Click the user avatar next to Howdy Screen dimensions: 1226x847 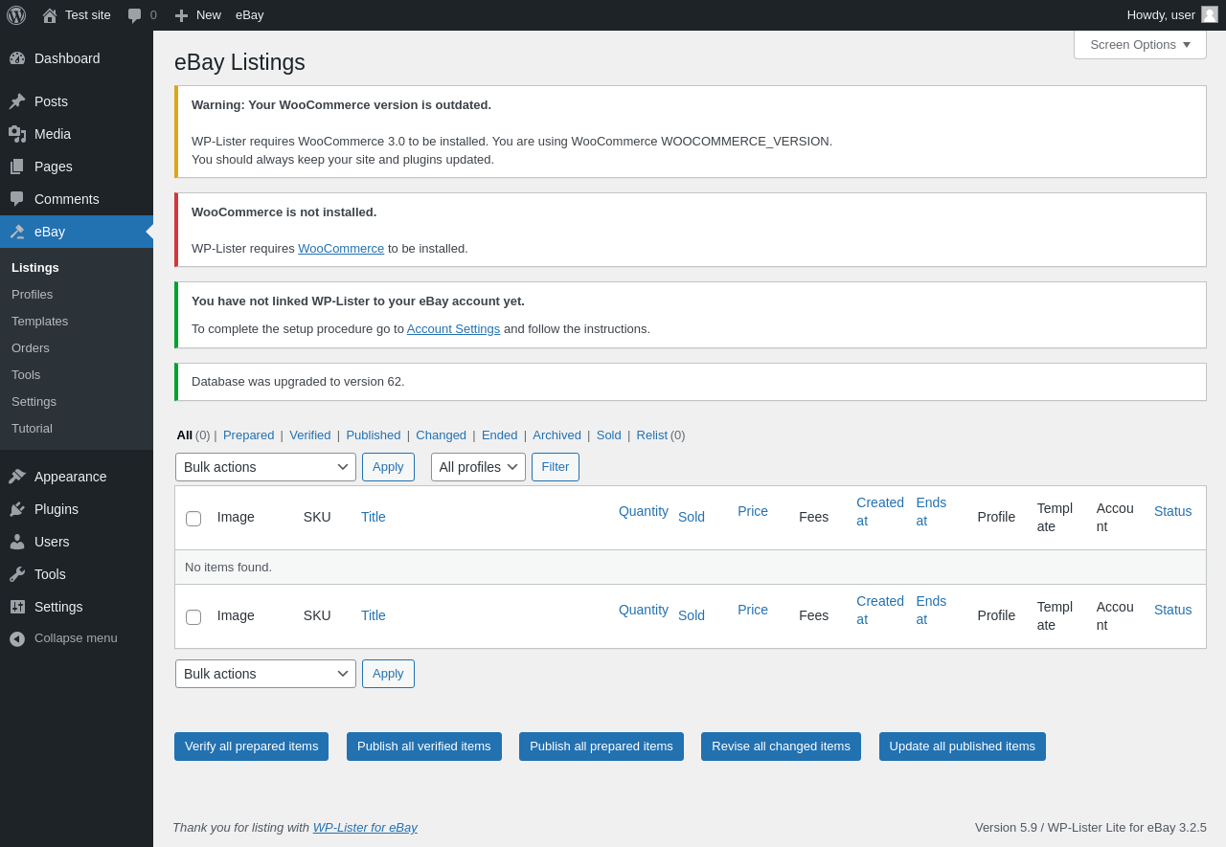[x=1210, y=14]
